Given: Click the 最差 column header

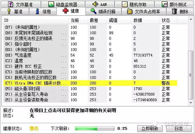Looking at the screenshot, I should point(97,20).
